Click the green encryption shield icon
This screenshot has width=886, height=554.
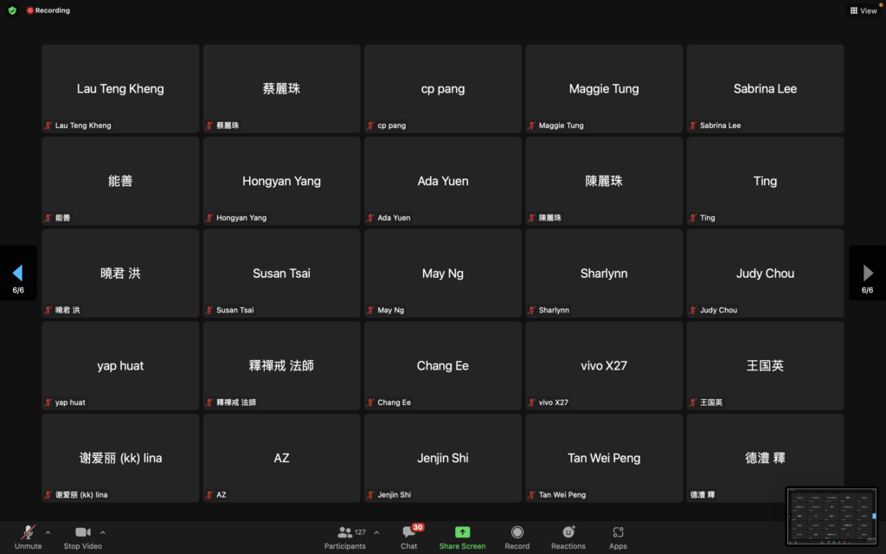pyautogui.click(x=12, y=10)
